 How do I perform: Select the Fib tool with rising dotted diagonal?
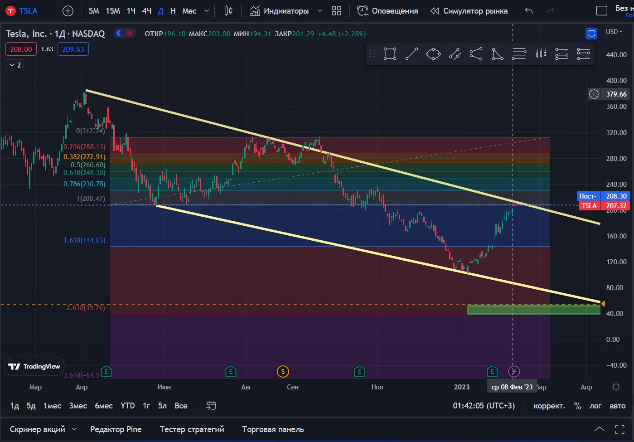(562, 54)
